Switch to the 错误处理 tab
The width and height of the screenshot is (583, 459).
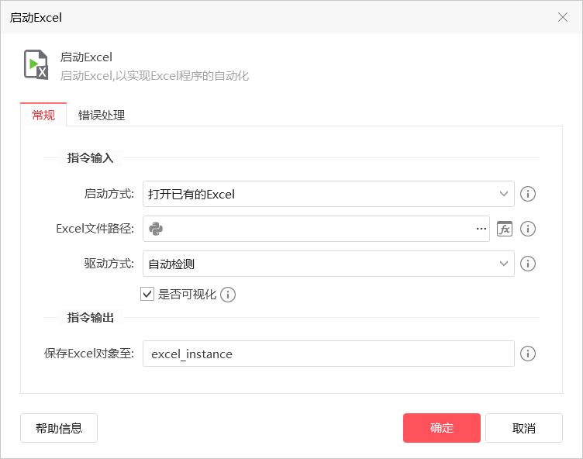pyautogui.click(x=101, y=115)
